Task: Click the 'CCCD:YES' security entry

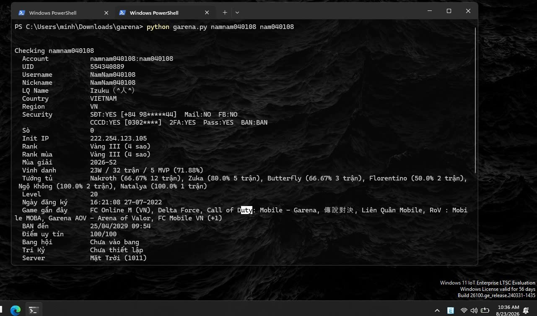Action: coord(105,123)
